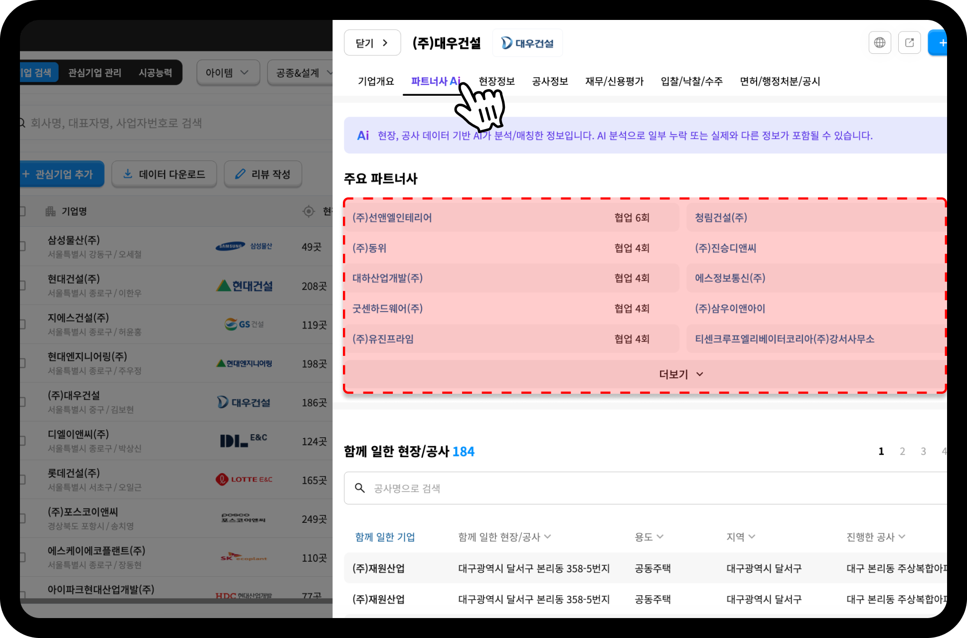Click the pencil icon on 리뷰 작성

coord(240,174)
